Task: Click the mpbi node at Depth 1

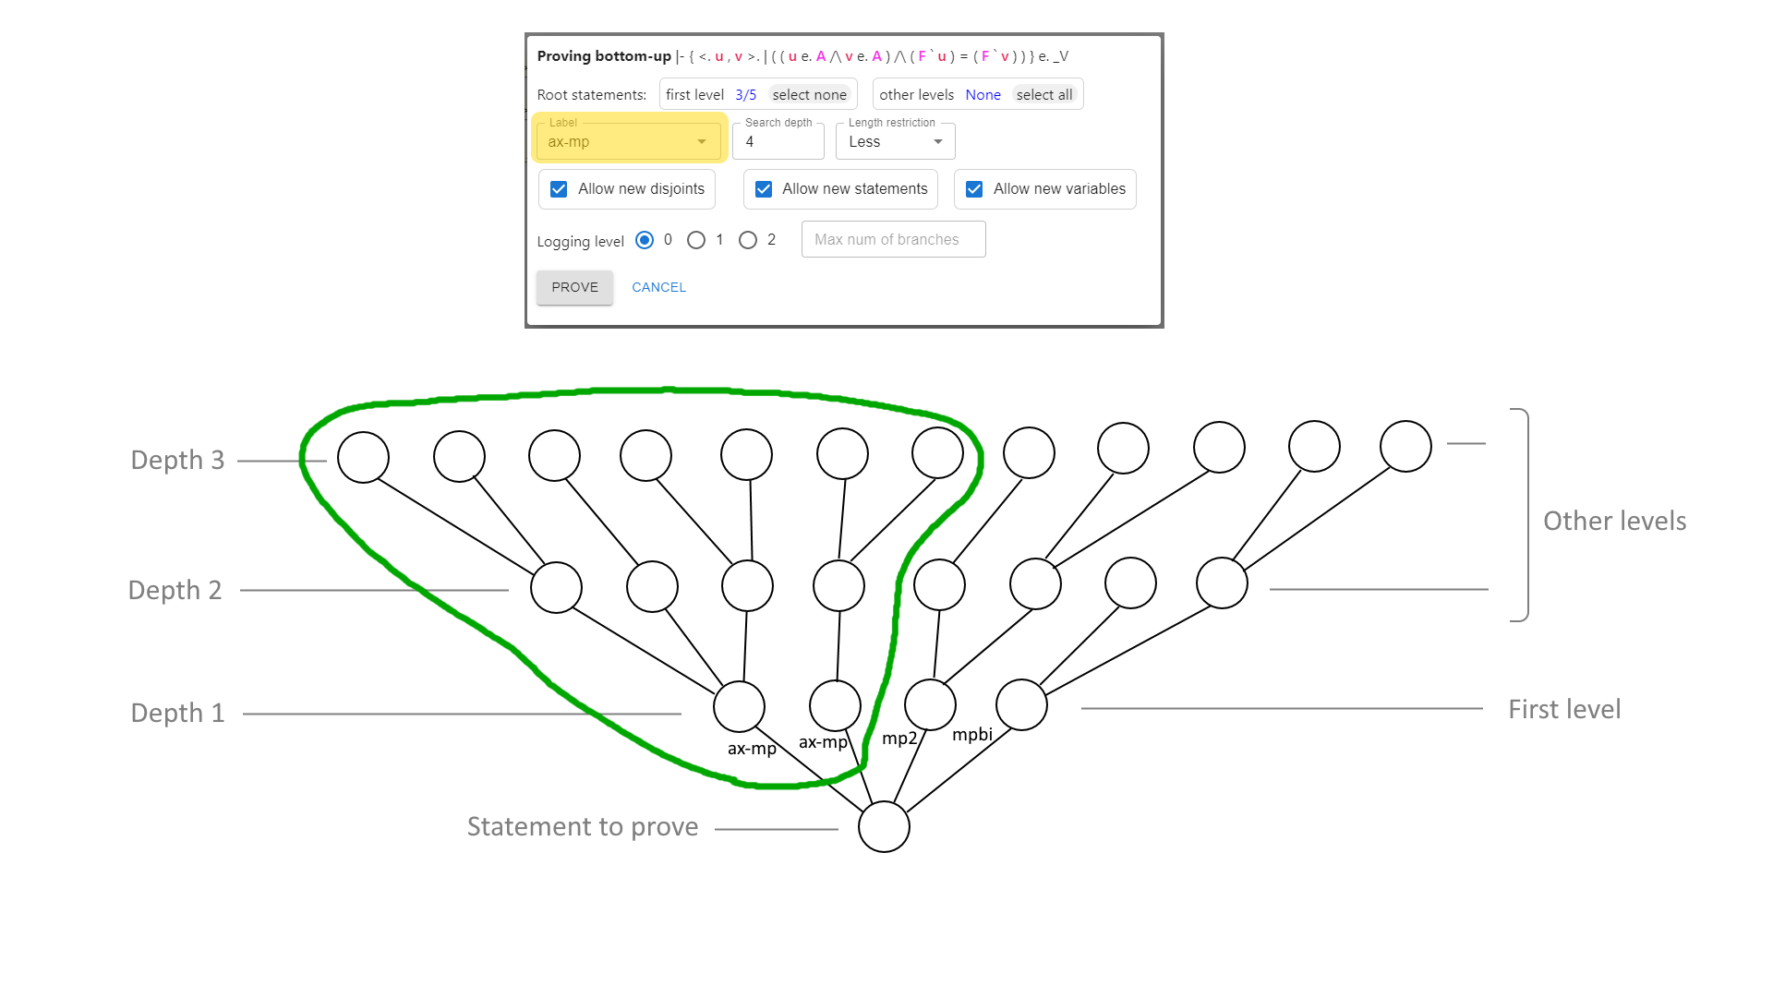Action: [x=1021, y=705]
